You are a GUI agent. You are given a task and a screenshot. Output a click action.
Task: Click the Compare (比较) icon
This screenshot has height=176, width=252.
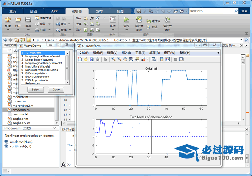[x=37, y=24]
